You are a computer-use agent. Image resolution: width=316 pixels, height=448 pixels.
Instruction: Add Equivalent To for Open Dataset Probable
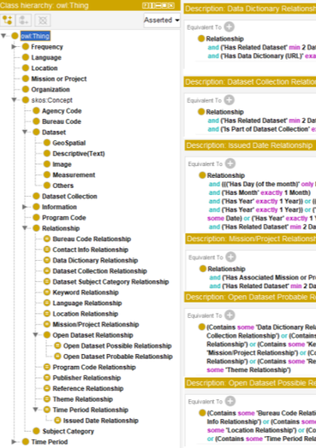(230, 315)
